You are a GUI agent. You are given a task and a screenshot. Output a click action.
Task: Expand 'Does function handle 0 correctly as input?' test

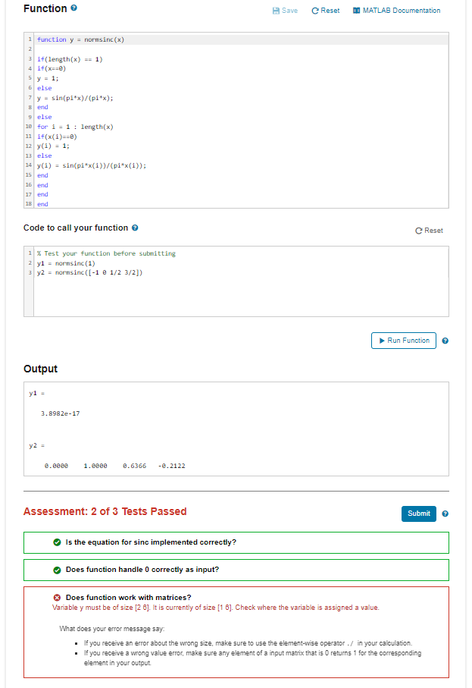pyautogui.click(x=236, y=570)
